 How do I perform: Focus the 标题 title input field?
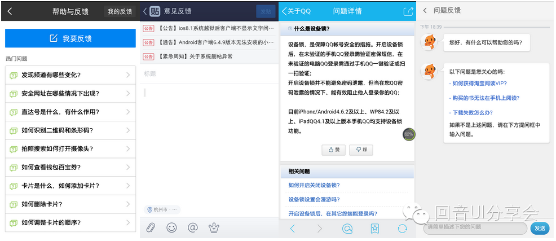(209, 74)
